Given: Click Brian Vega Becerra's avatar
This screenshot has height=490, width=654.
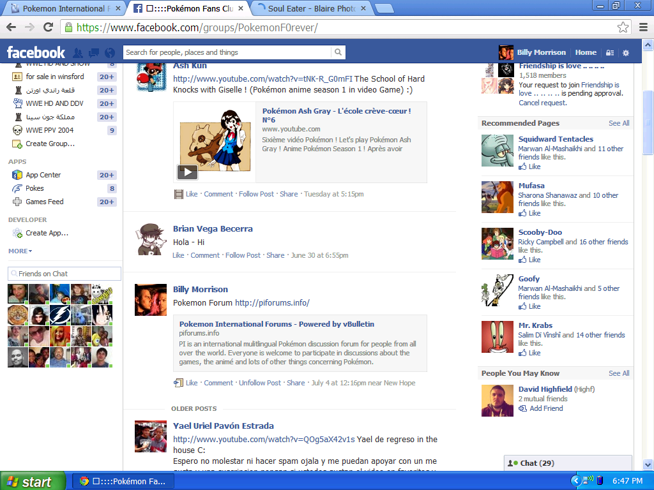Looking at the screenshot, I should pyautogui.click(x=151, y=239).
